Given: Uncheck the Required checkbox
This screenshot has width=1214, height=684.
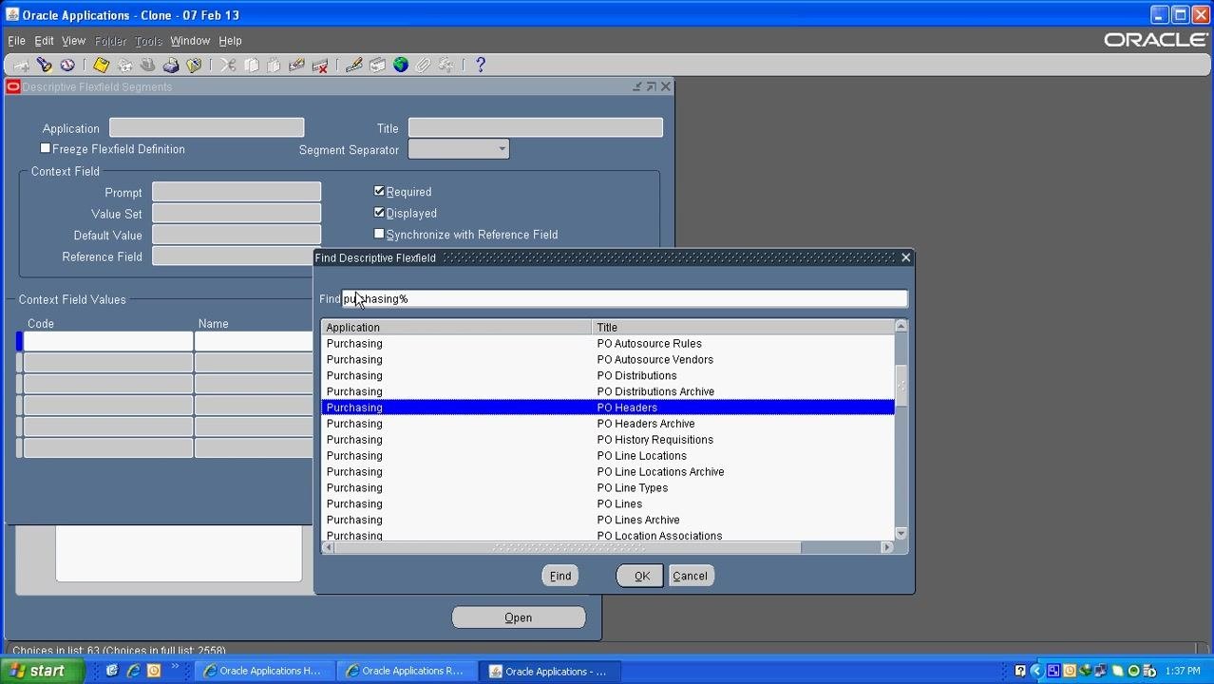Looking at the screenshot, I should 379,191.
